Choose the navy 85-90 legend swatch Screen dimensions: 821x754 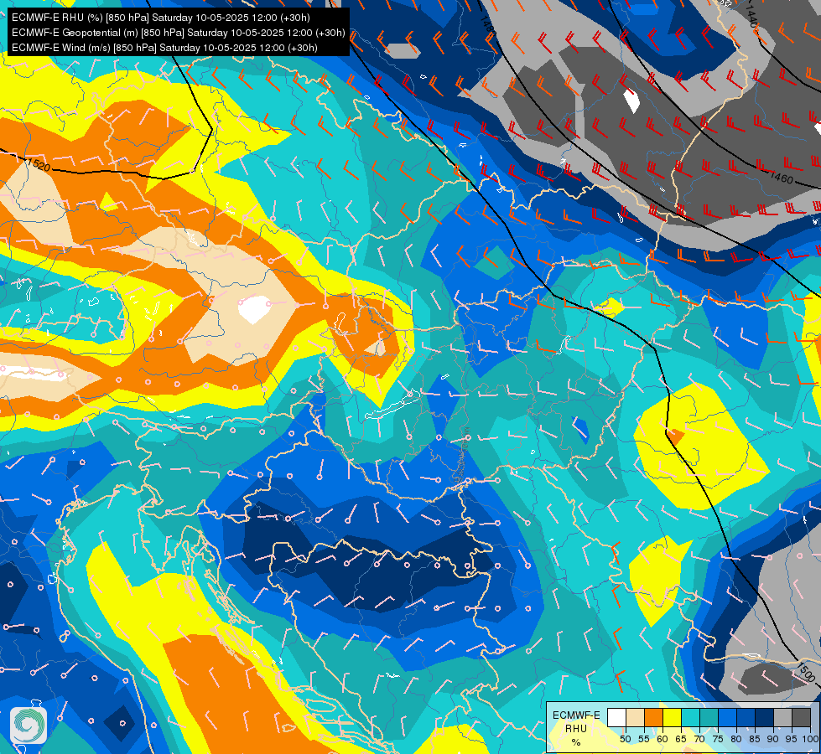coord(765,717)
